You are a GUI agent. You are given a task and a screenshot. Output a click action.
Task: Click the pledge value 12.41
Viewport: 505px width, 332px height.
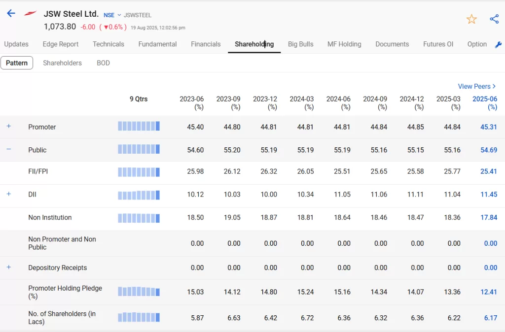pos(489,292)
